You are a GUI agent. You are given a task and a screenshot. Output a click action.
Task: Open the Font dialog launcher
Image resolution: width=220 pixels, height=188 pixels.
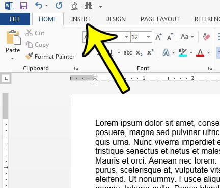point(210,68)
